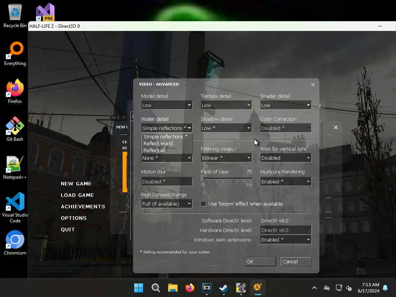The height and width of the screenshot is (297, 396).
Task: Minimize the Half-Life 2 window
Action: click(x=380, y=26)
